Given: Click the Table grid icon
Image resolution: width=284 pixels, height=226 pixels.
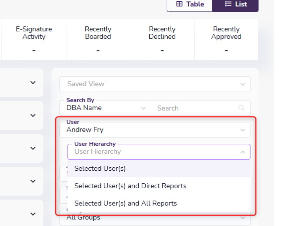Looking at the screenshot, I should point(179,4).
